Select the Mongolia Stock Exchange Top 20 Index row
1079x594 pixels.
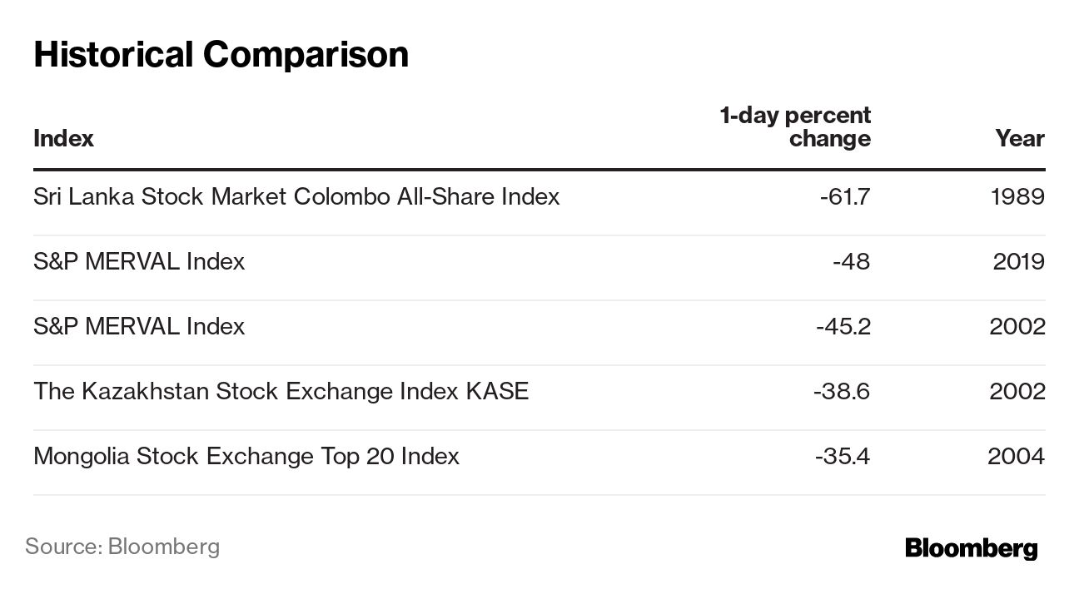pyautogui.click(x=246, y=456)
